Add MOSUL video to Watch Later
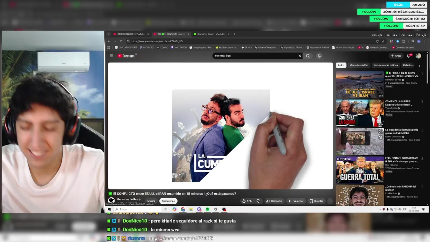The height and width of the screenshot is (242, 430). 380,131
